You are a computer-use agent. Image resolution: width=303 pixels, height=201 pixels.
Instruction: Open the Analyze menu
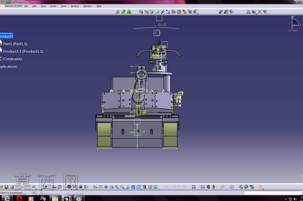tap(75, 6)
